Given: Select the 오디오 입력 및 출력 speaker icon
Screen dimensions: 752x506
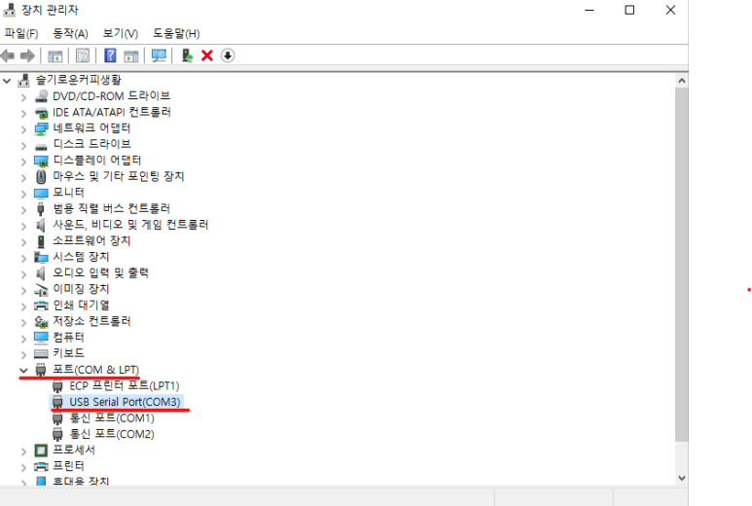Looking at the screenshot, I should (x=41, y=273).
